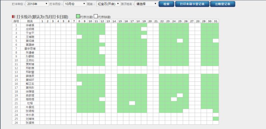Select the day 27 column header

(x=192, y=21)
